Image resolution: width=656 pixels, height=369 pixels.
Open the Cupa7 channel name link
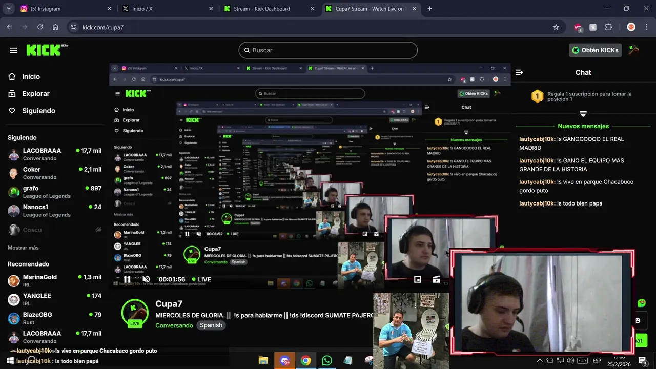(x=169, y=304)
